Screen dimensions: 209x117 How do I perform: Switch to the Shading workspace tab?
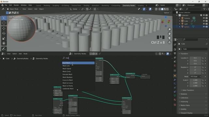(86, 6)
